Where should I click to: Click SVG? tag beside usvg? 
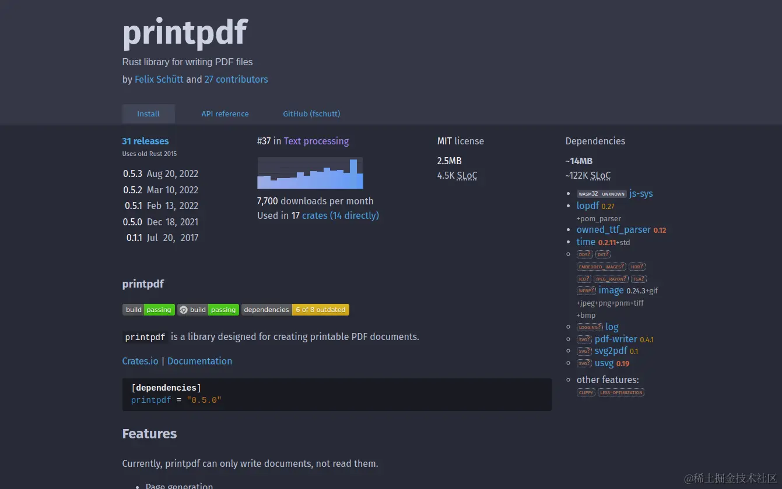click(x=584, y=363)
